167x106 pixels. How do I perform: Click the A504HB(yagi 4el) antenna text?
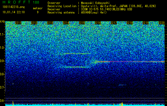(x=94, y=12)
